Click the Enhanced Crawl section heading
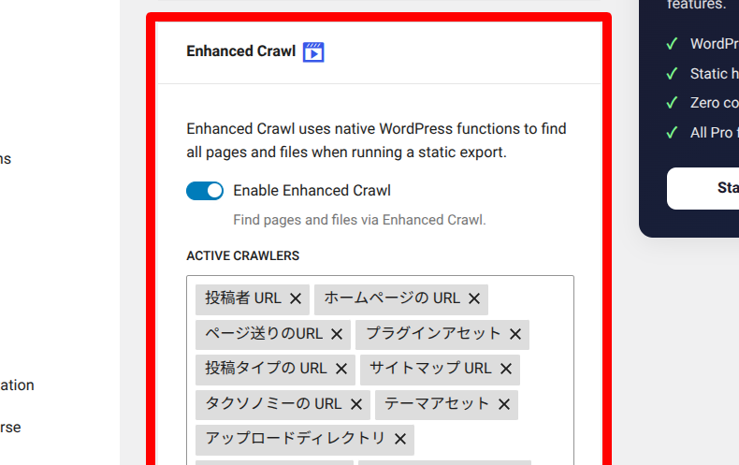This screenshot has height=465, width=739. pos(240,51)
